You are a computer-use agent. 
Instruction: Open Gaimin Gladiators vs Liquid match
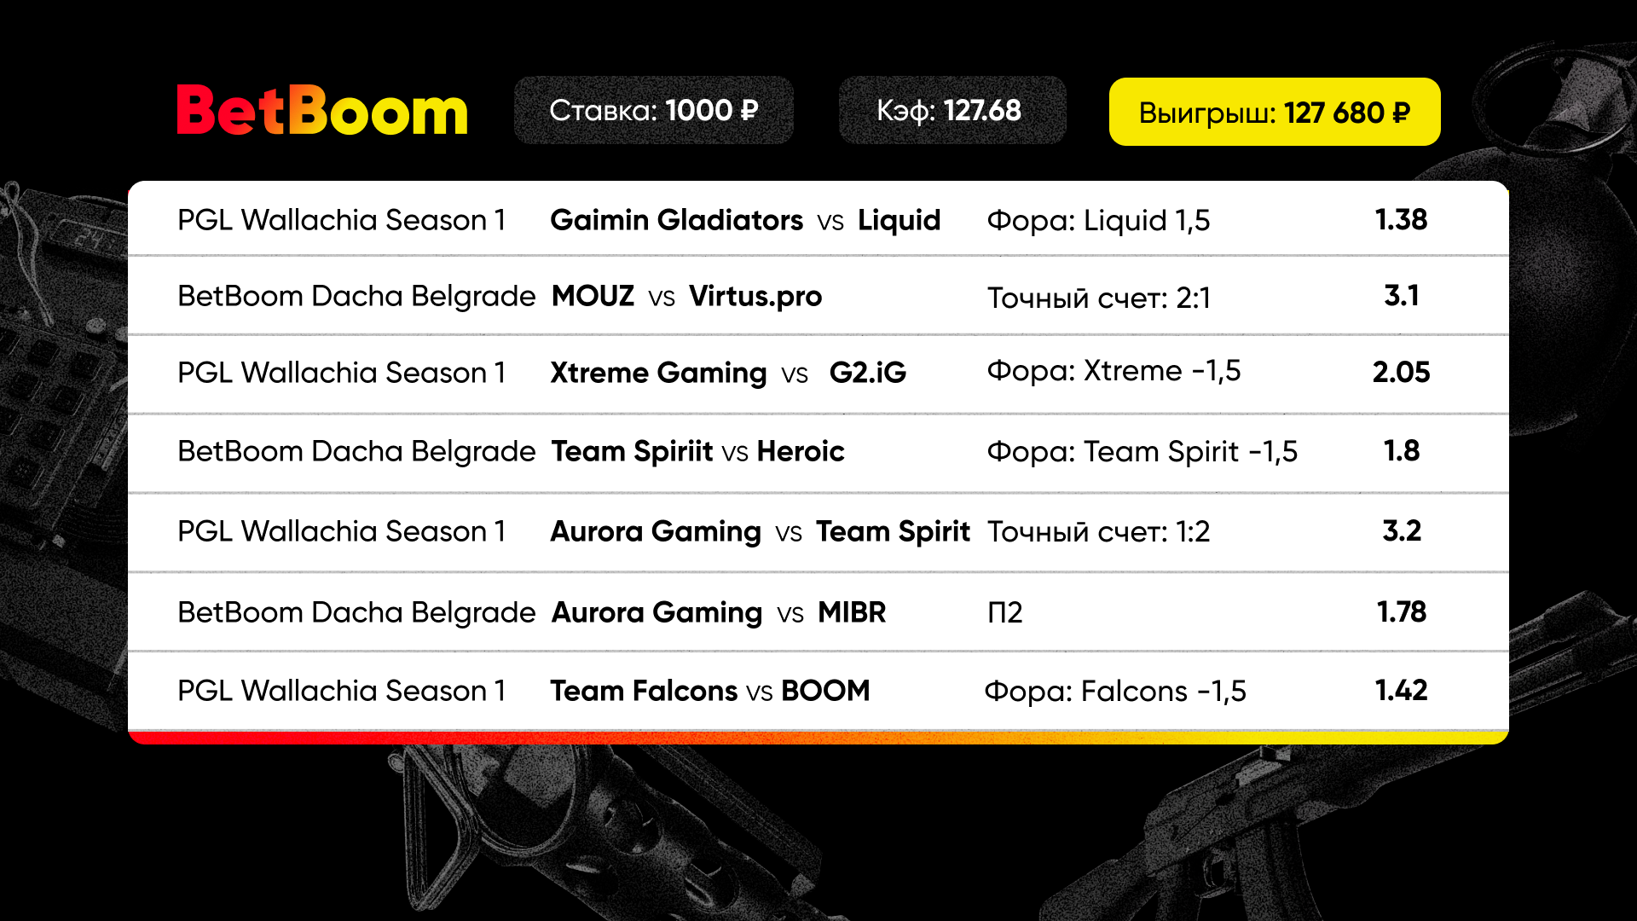[x=745, y=220]
